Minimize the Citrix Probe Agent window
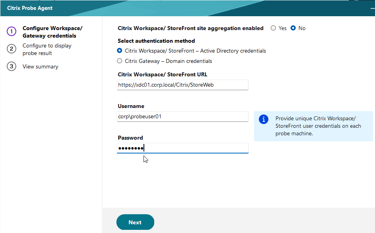 [x=372, y=8]
